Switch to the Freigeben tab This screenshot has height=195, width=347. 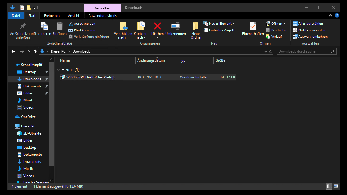click(x=52, y=16)
